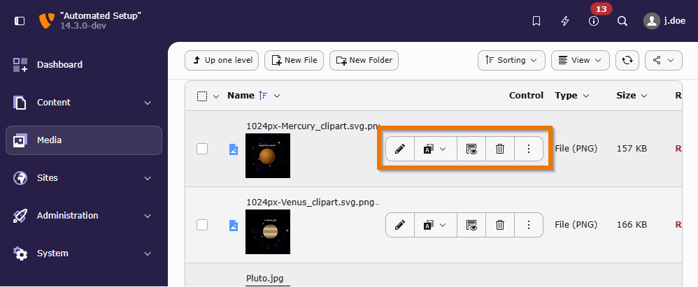Screen dimensions: 698x287
Task: Open selection options chevron beside header checkbox
Action: 216,96
